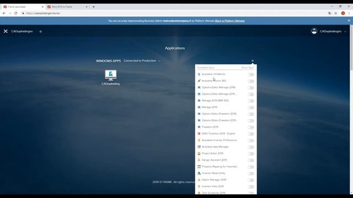Click the Inventor Reset Utility icon

(199, 173)
